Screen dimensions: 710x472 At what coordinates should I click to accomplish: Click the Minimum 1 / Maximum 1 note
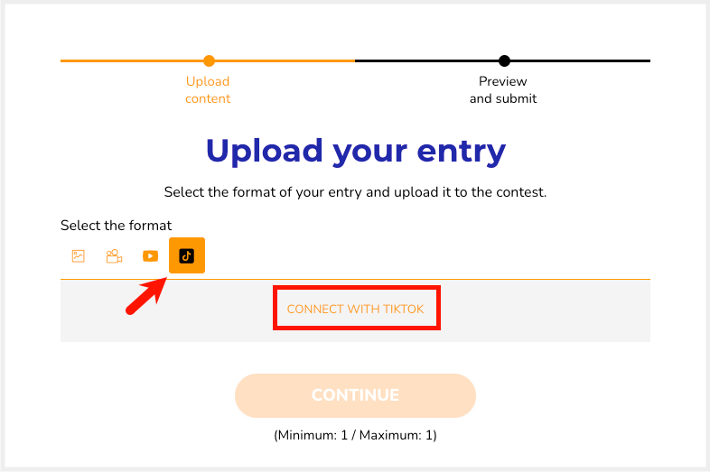click(356, 435)
